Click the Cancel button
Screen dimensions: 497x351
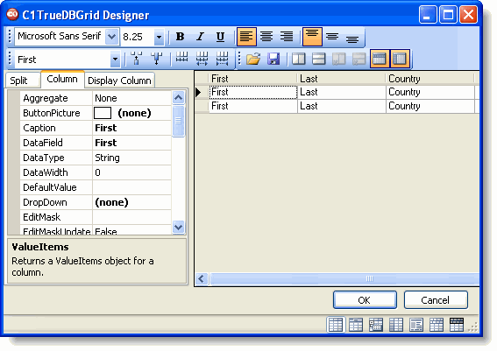[x=436, y=299]
